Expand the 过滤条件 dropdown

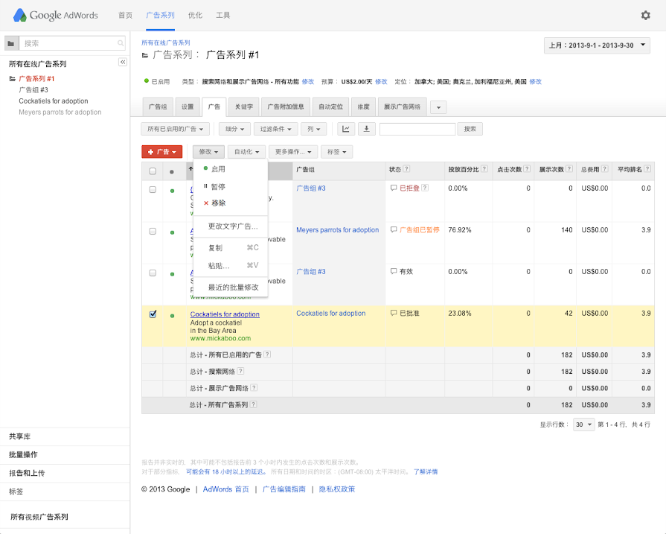[x=275, y=129]
